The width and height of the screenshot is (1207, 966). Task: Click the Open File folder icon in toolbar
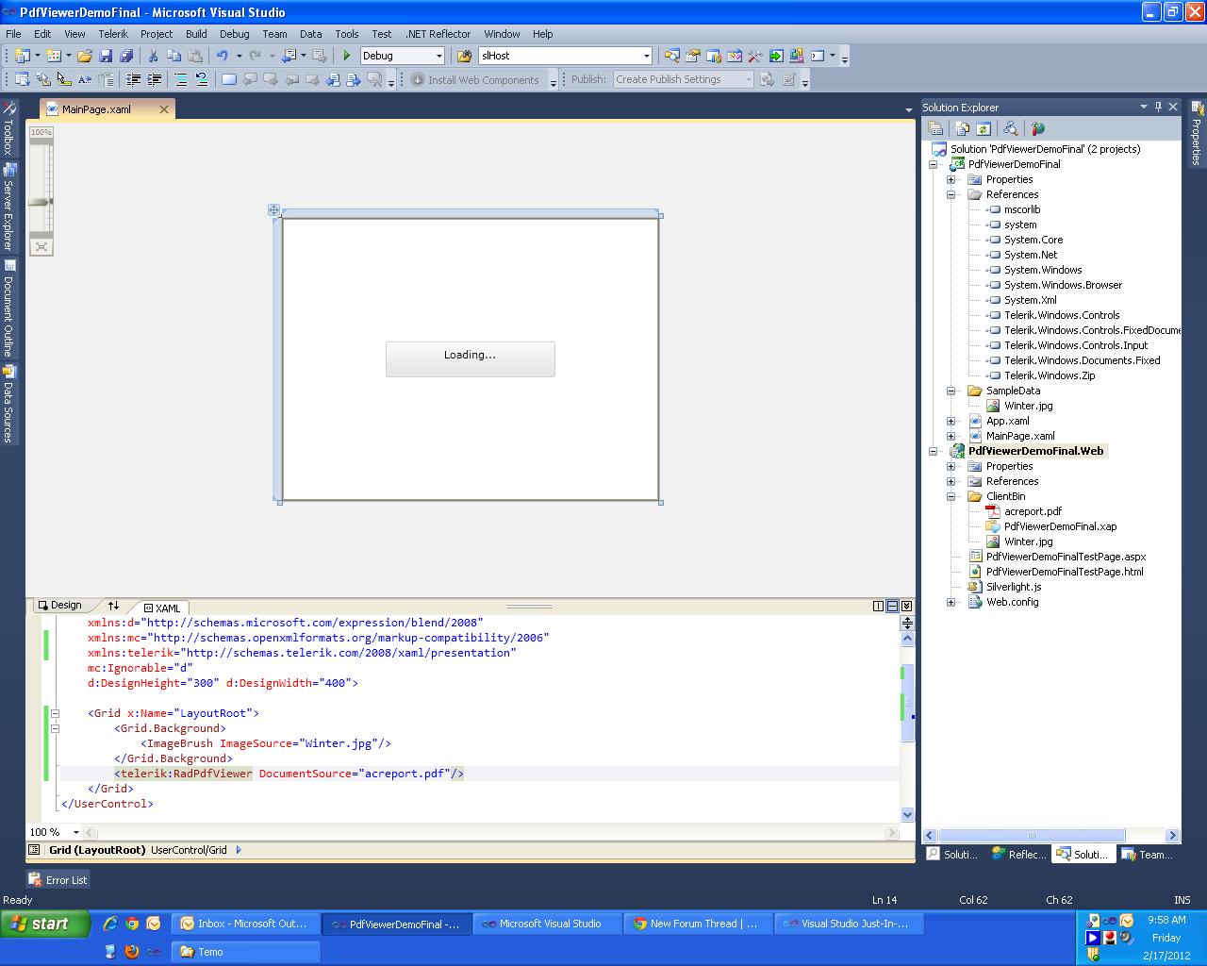(85, 57)
